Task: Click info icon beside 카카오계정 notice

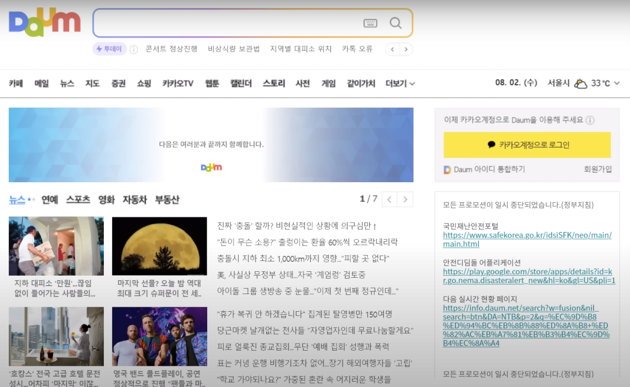Action: 590,120
